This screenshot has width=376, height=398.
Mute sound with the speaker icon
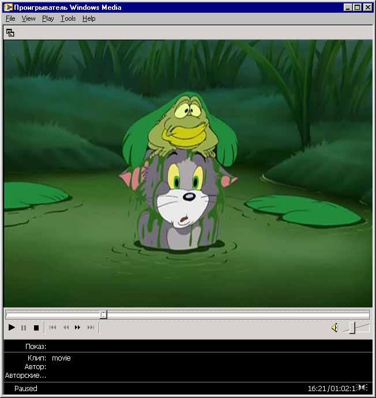coord(334,328)
